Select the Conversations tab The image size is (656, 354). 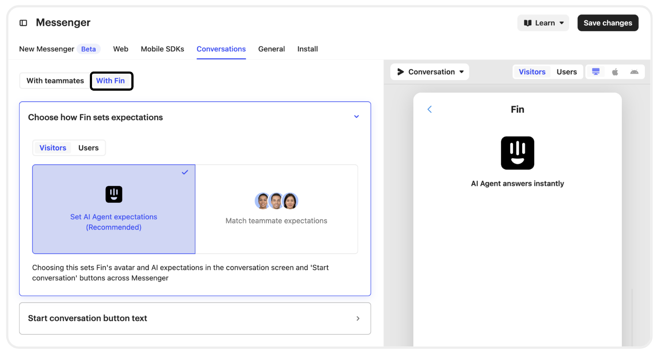tap(221, 49)
